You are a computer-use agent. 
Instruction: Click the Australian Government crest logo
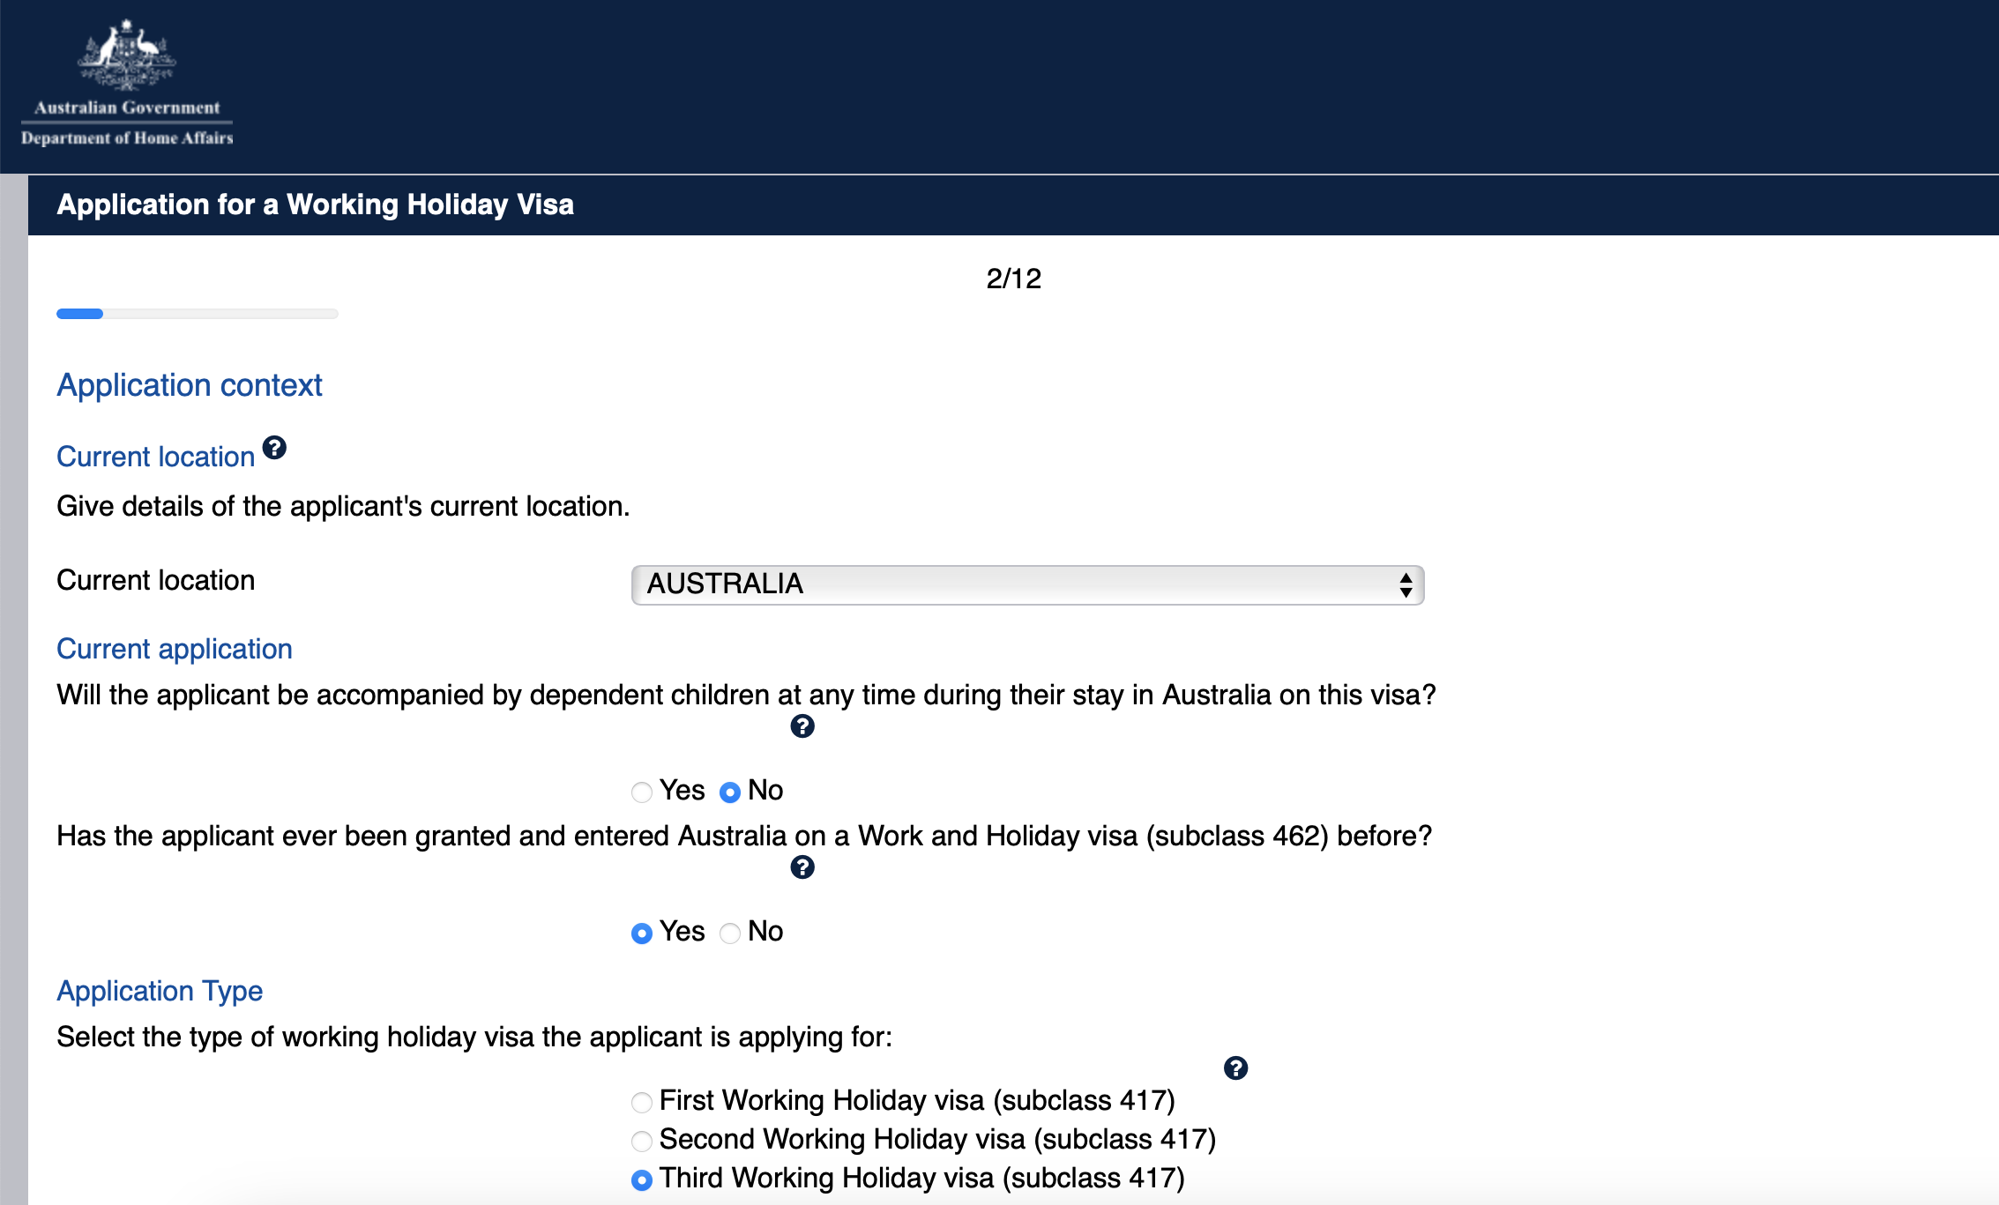coord(127,56)
